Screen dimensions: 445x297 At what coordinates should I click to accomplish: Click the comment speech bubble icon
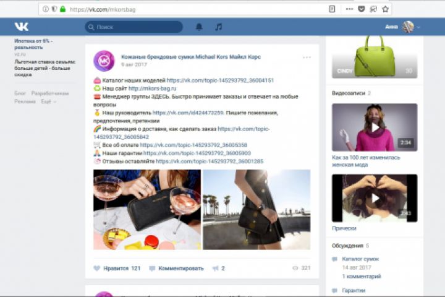click(x=152, y=269)
